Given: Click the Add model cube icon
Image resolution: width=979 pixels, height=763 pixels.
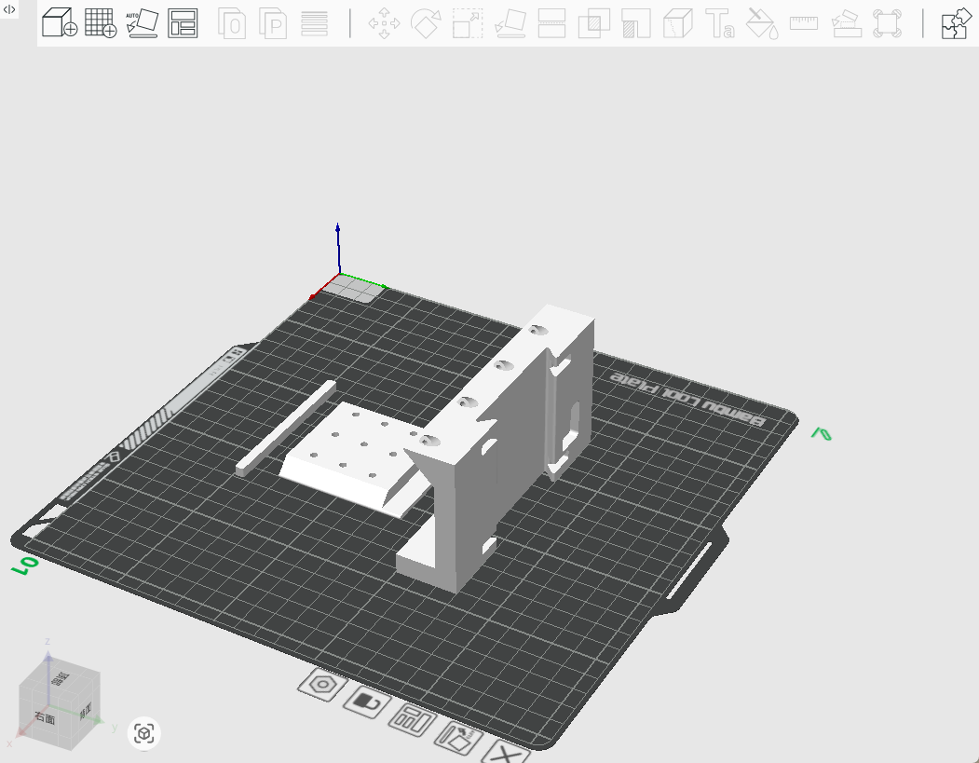Looking at the screenshot, I should coord(60,23).
